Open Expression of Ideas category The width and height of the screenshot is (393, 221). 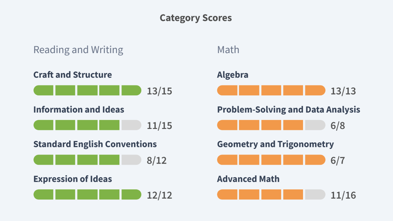[x=72, y=179]
